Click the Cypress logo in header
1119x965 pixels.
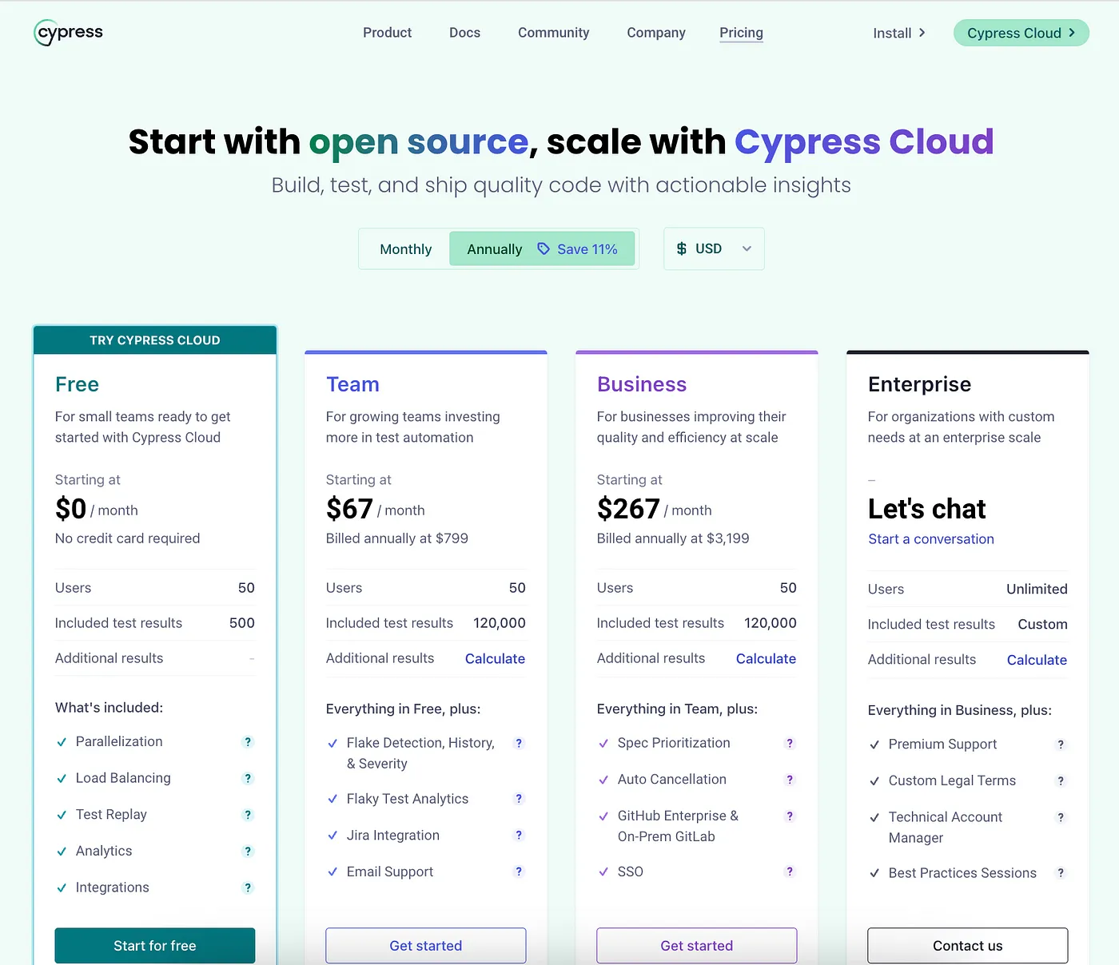69,33
